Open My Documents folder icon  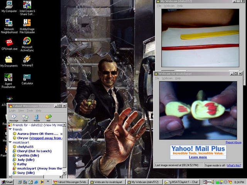tap(9, 62)
